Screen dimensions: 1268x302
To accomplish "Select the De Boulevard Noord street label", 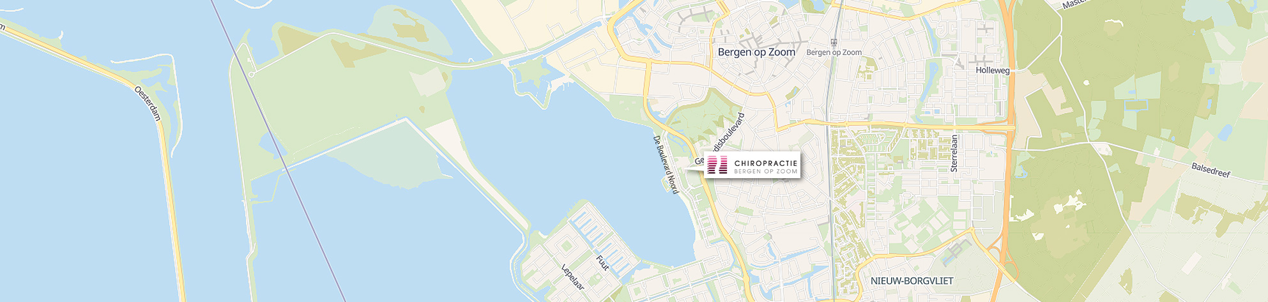I will (x=665, y=163).
